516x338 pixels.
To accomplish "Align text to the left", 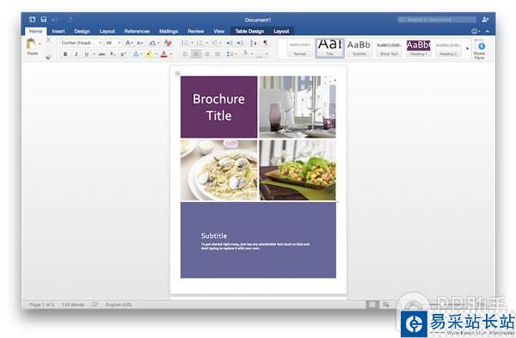I will [185, 54].
